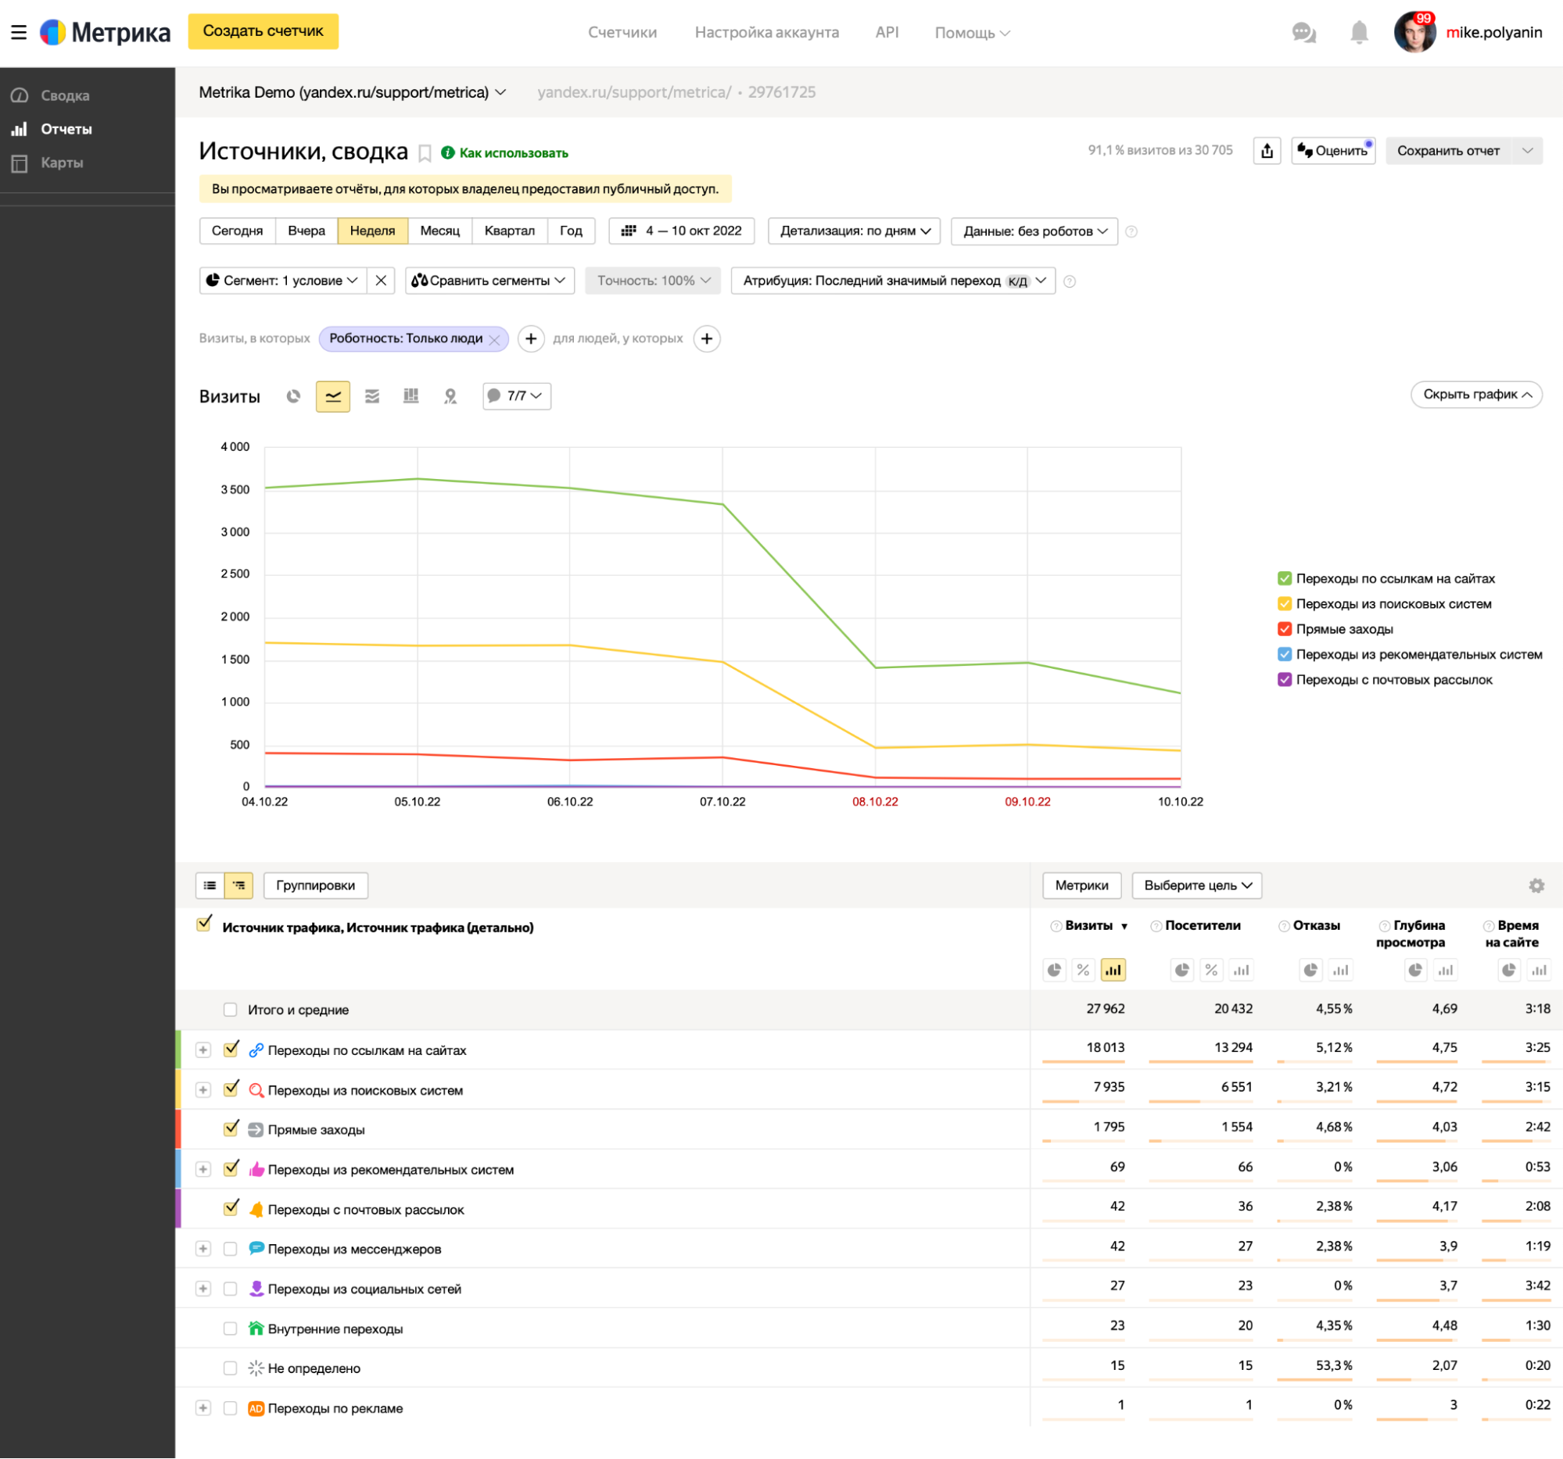Uncheck Прямые заходы row checkbox
The height and width of the screenshot is (1459, 1563).
(x=231, y=1129)
